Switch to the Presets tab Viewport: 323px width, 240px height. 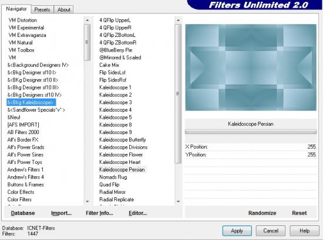coord(42,9)
